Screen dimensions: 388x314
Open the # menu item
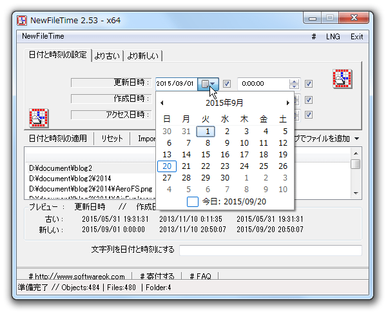click(314, 37)
